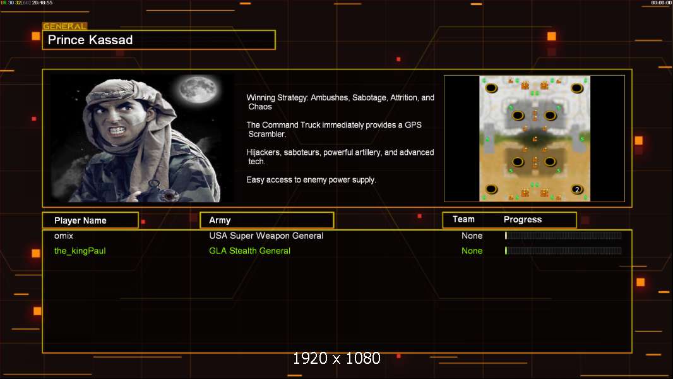Click start position marked 2 on minimap

tap(577, 189)
